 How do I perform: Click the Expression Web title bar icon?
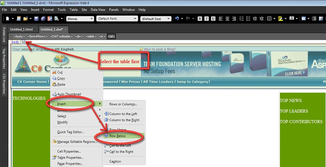tap(3, 3)
